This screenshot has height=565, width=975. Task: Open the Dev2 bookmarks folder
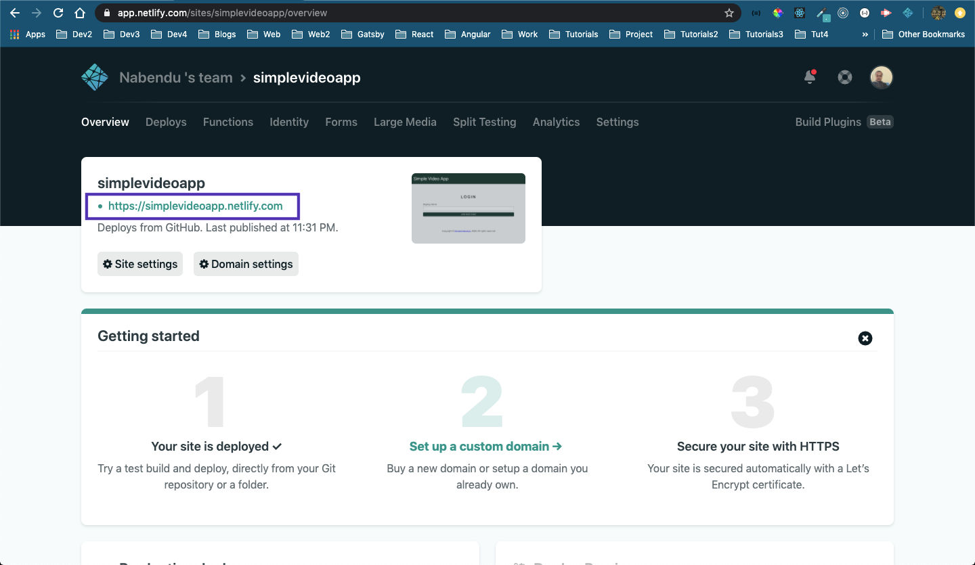coord(74,34)
